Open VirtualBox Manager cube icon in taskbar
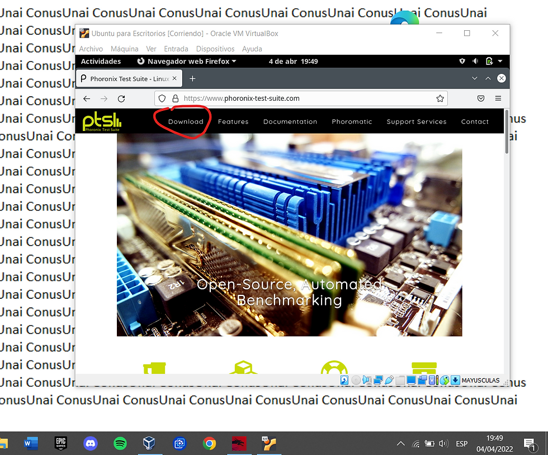 pos(149,443)
